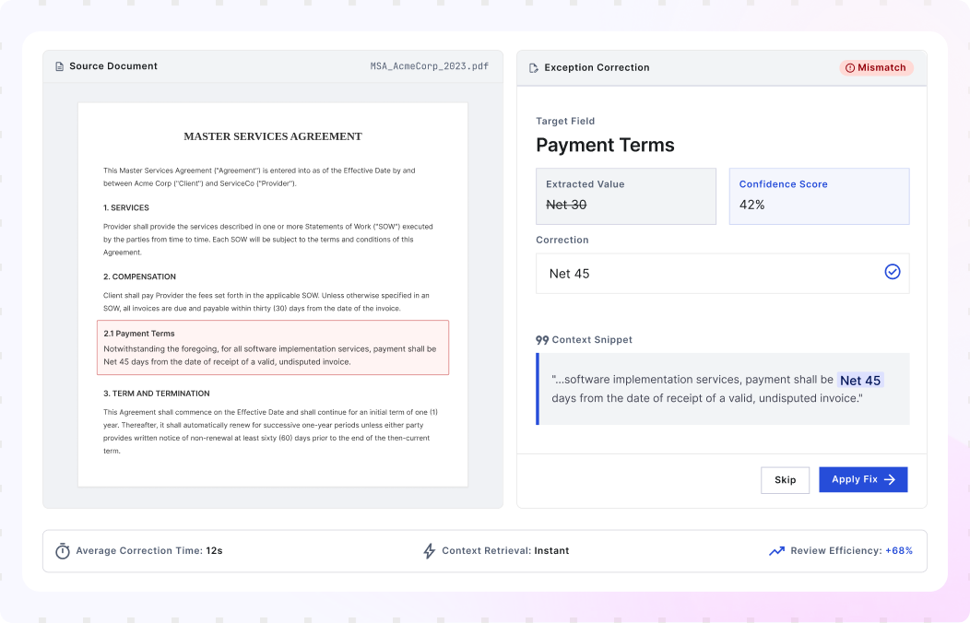Image resolution: width=970 pixels, height=623 pixels.
Task: Click the Skip button
Action: click(x=785, y=480)
